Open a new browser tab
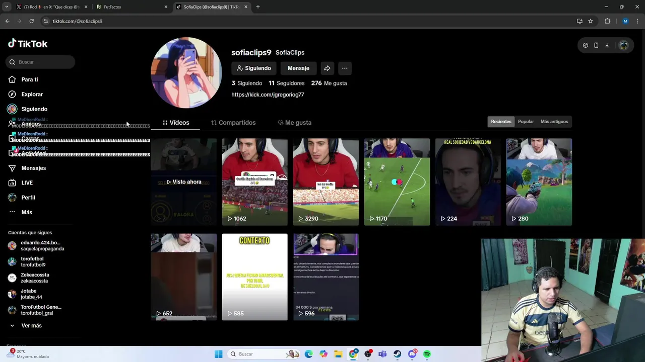The height and width of the screenshot is (362, 645). pyautogui.click(x=257, y=7)
